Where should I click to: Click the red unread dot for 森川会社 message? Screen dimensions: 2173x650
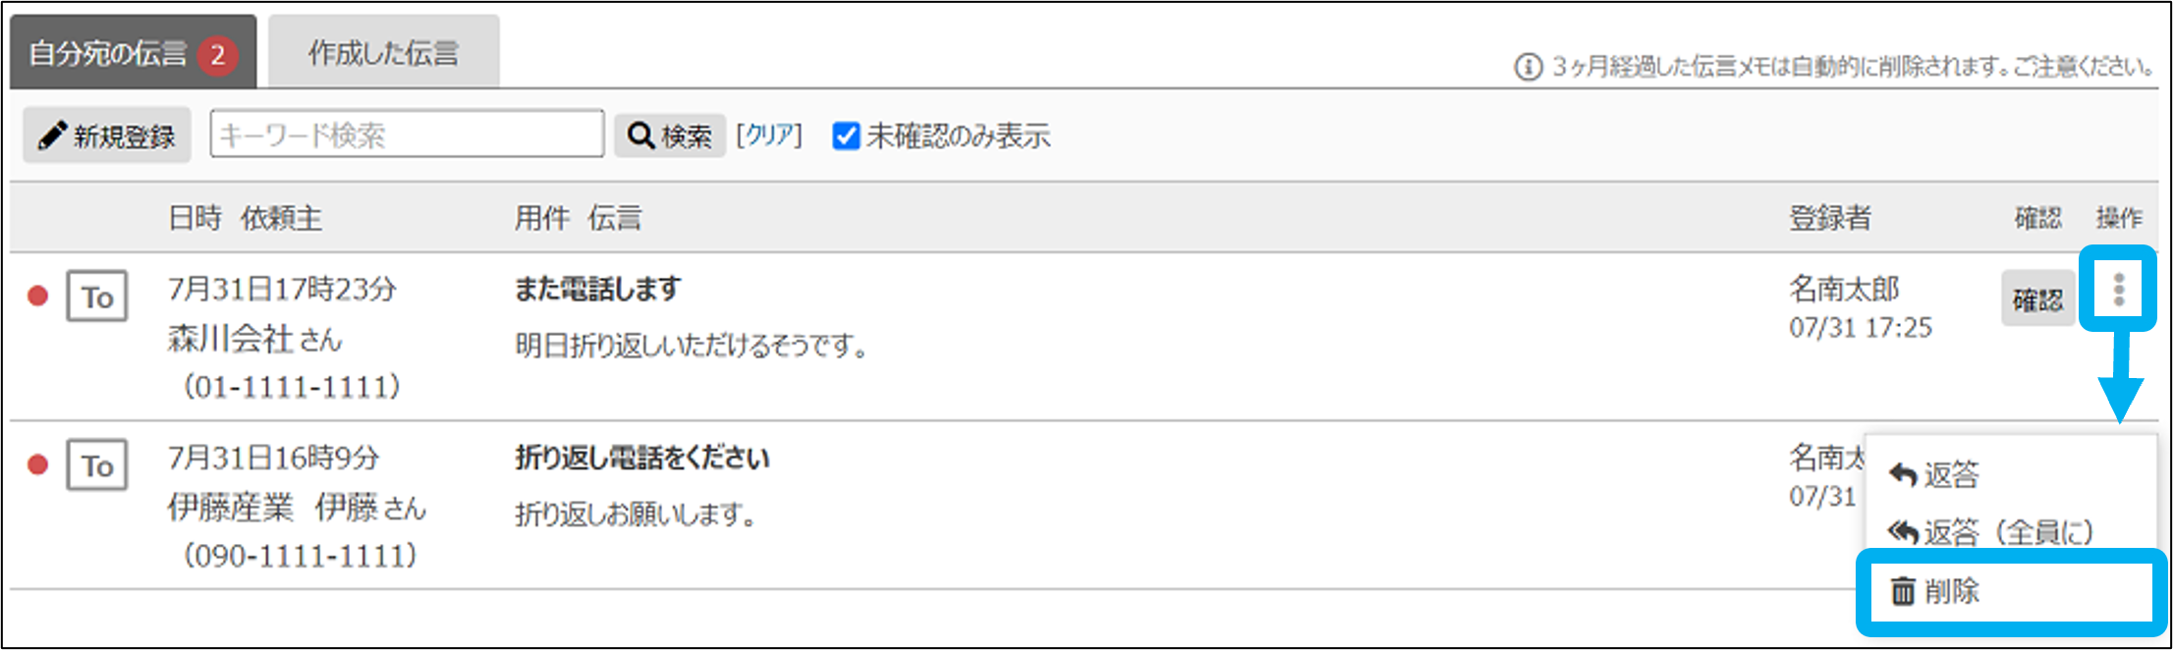click(38, 296)
